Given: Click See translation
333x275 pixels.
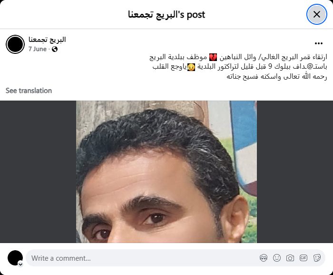Looking at the screenshot, I should tap(29, 91).
